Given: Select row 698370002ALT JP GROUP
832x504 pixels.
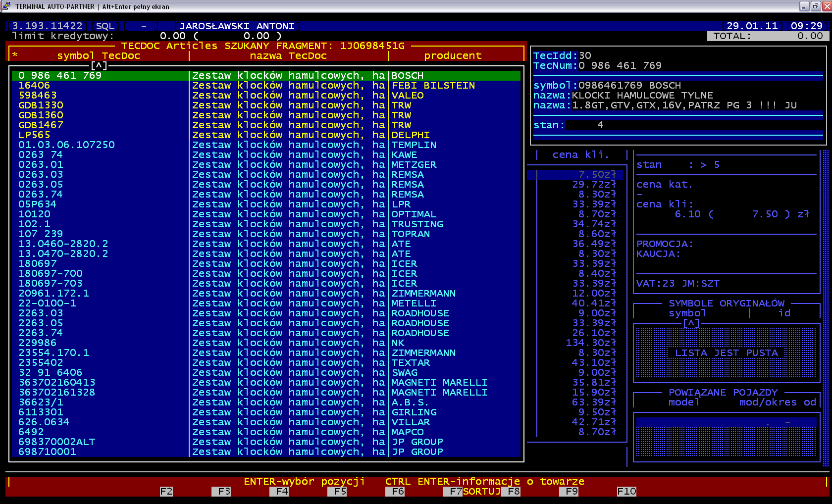Looking at the screenshot, I should pos(266,442).
